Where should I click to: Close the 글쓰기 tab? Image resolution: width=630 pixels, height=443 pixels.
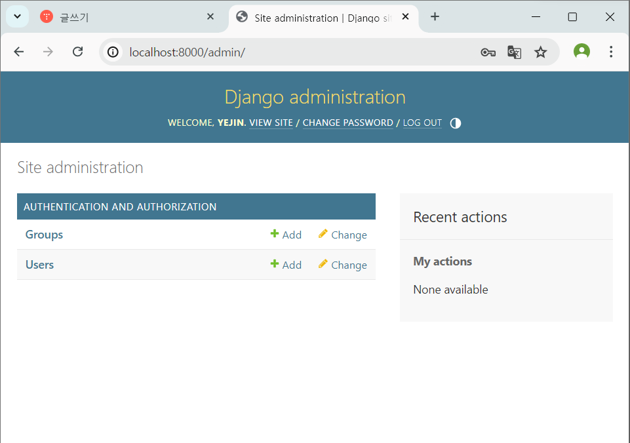(x=210, y=16)
